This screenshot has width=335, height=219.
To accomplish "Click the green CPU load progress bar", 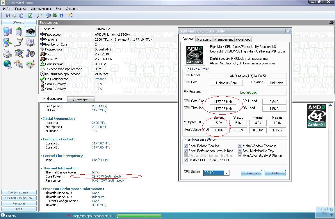I will click(x=139, y=216).
